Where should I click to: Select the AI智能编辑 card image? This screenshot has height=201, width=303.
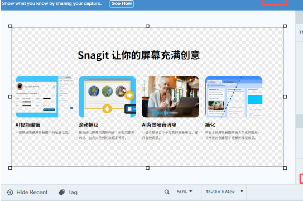pyautogui.click(x=45, y=97)
